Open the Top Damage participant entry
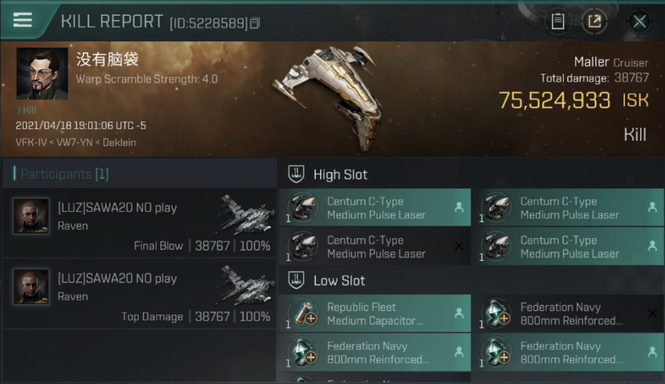The height and width of the screenshot is (384, 665). [139, 293]
